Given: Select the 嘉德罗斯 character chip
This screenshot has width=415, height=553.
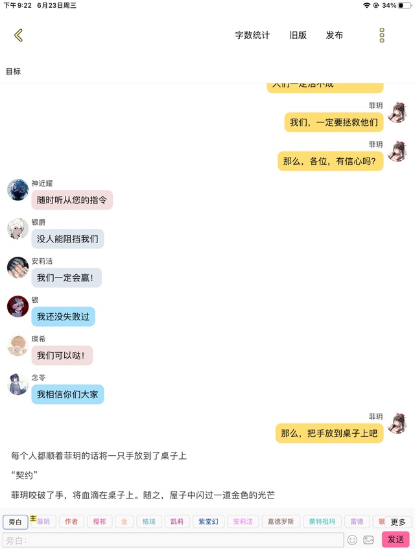Looking at the screenshot, I should [x=281, y=521].
